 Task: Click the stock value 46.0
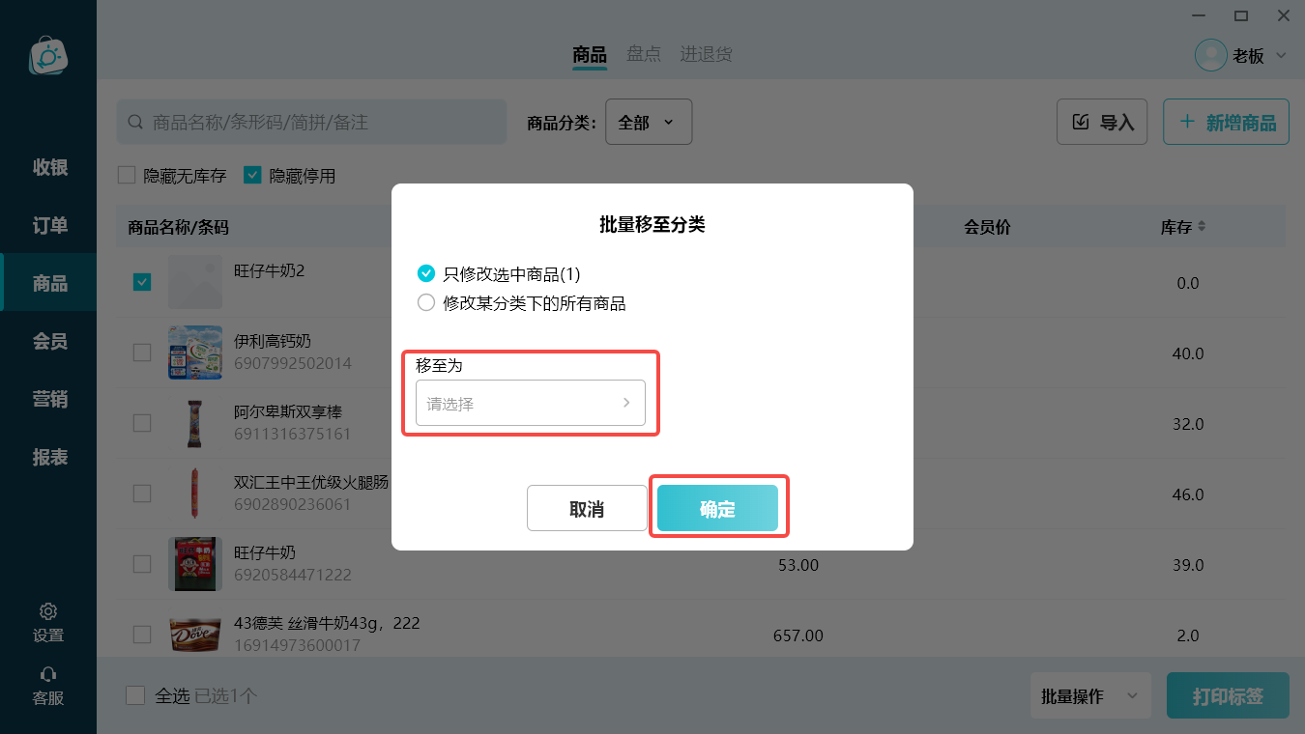(1187, 494)
